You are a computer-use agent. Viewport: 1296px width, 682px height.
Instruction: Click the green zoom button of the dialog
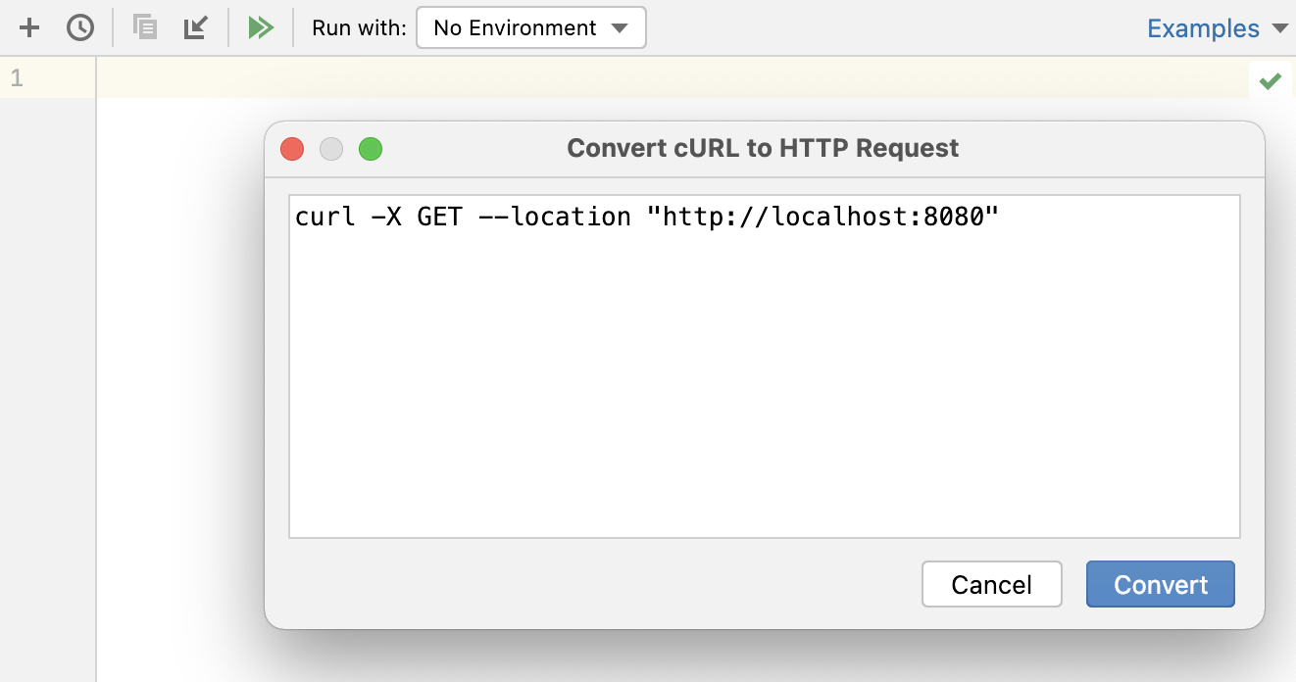coord(371,149)
